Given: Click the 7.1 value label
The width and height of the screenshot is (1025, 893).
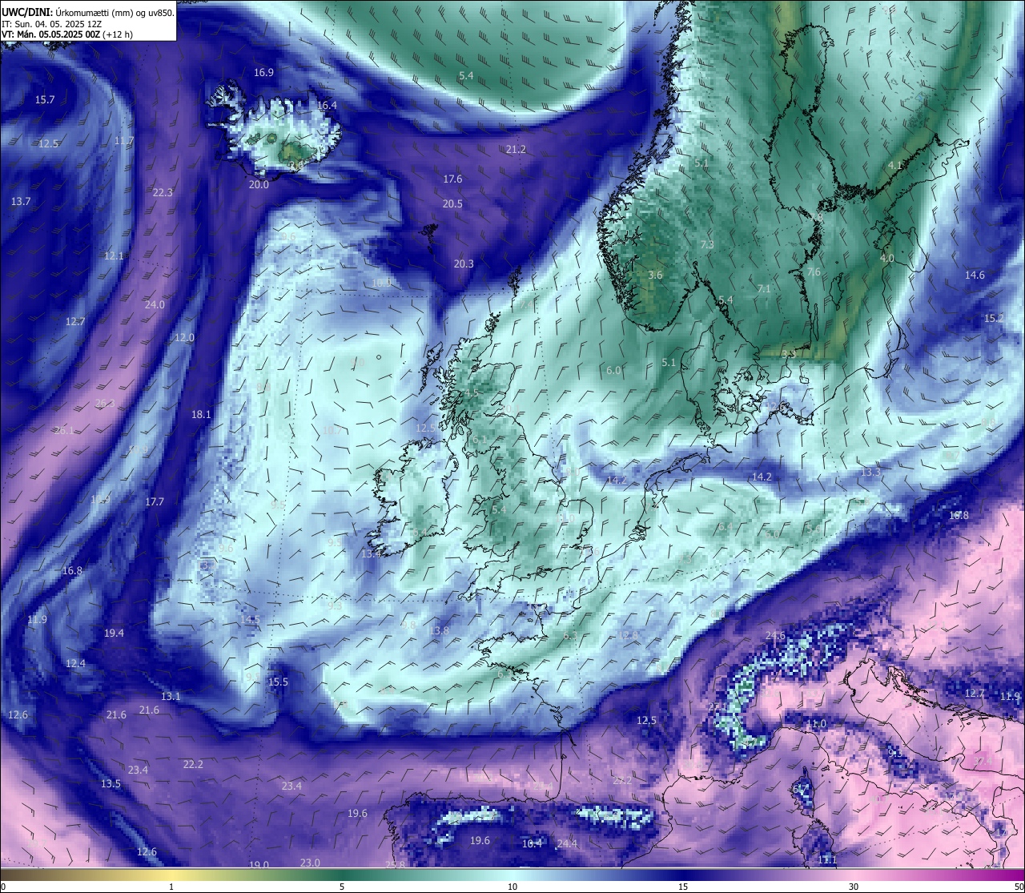Looking at the screenshot, I should tap(764, 289).
